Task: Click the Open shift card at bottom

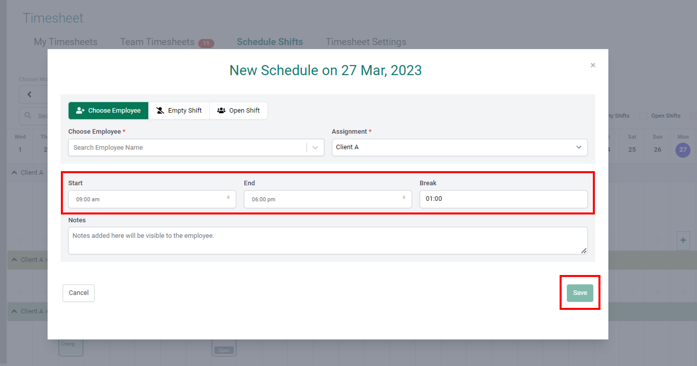Action: click(x=224, y=348)
